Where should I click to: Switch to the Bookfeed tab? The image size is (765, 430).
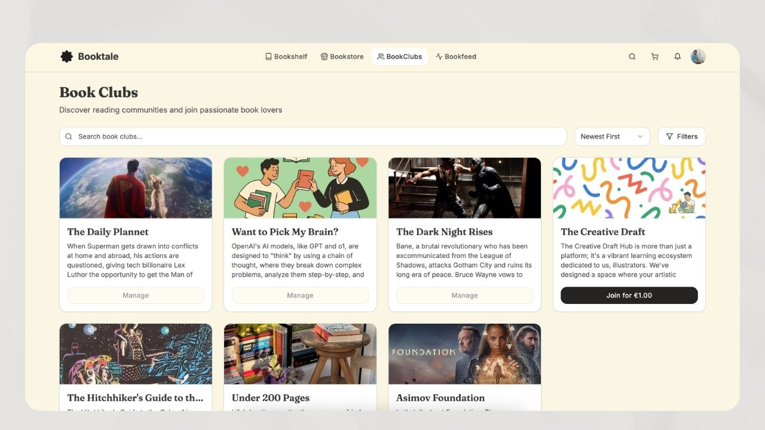(x=456, y=57)
